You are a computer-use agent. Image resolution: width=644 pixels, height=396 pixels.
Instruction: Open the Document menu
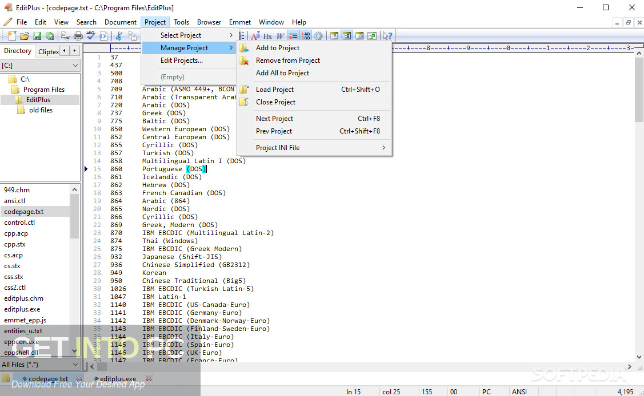(121, 22)
